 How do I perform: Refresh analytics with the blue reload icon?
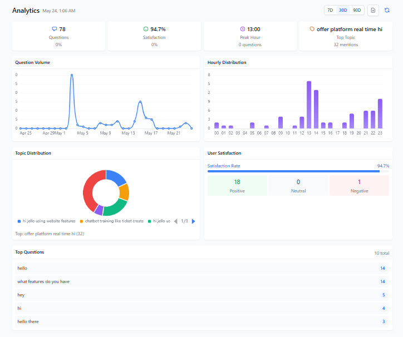tap(387, 10)
